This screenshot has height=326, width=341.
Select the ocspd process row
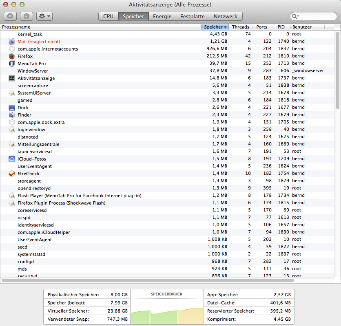(x=168, y=218)
